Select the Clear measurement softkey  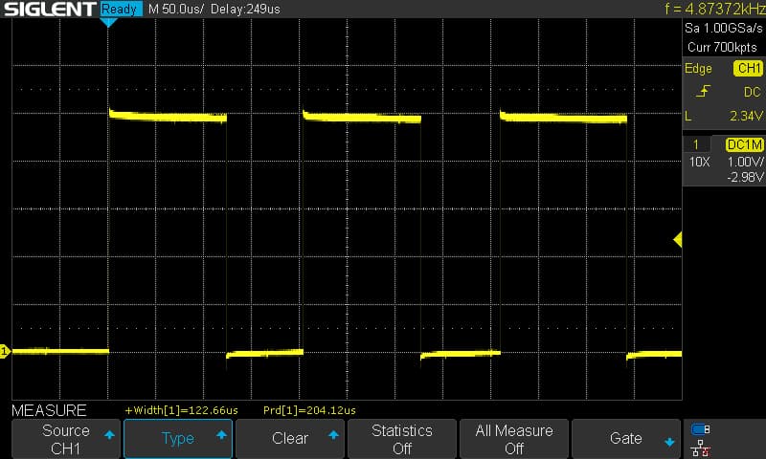click(290, 439)
